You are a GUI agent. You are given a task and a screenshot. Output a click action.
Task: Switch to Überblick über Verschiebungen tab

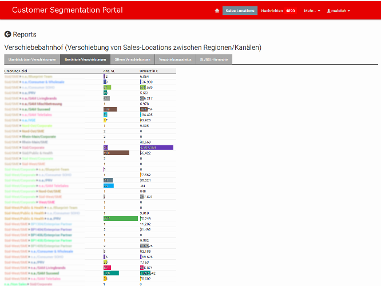(32, 59)
